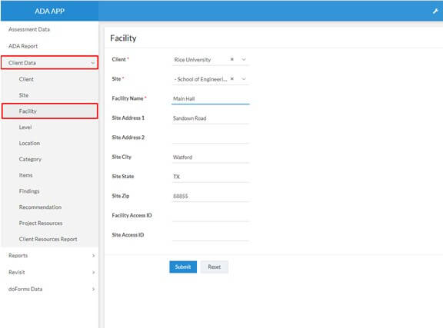
Task: Open the Client dropdown arrow
Action: 244,59
